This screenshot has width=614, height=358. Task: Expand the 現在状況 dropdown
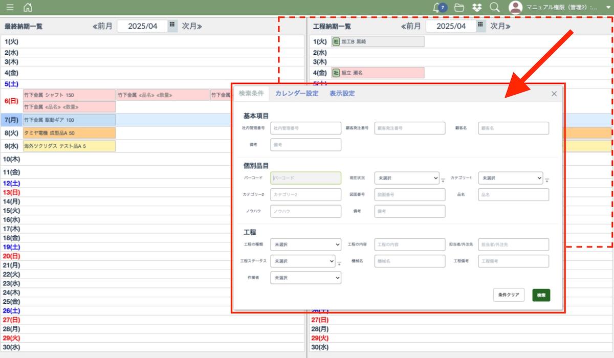[x=406, y=178]
